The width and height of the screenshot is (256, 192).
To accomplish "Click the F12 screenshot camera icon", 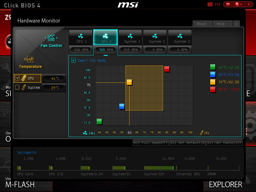I will (210, 4).
